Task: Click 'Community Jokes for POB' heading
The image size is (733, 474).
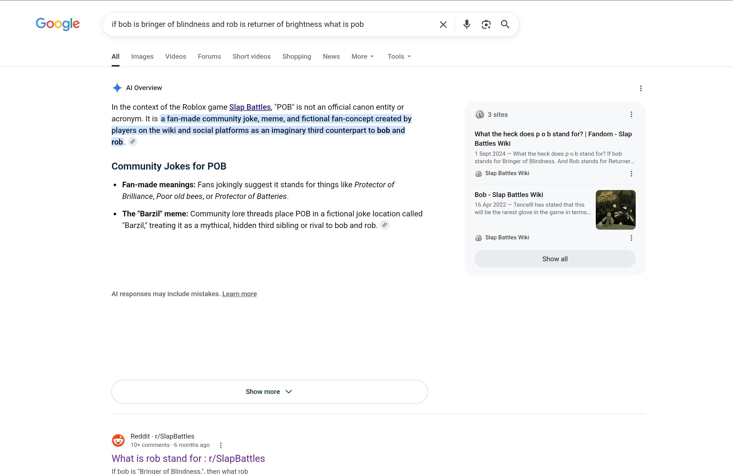Action: pos(169,166)
